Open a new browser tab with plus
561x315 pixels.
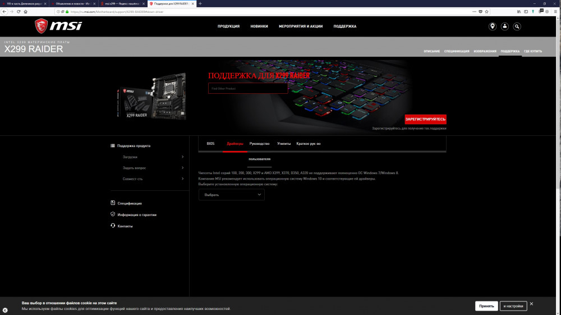pos(200,3)
